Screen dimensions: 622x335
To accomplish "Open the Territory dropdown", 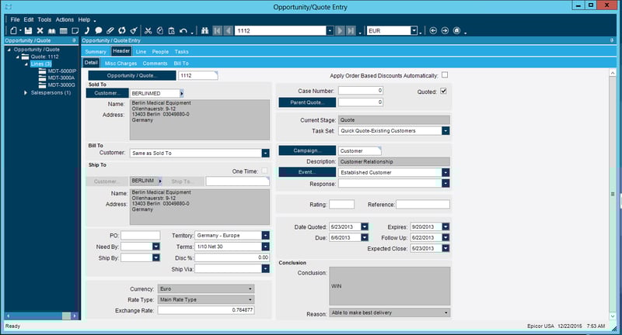I will click(265, 235).
